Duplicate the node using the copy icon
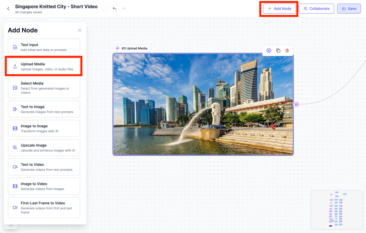The height and width of the screenshot is (233, 366). 278,51
